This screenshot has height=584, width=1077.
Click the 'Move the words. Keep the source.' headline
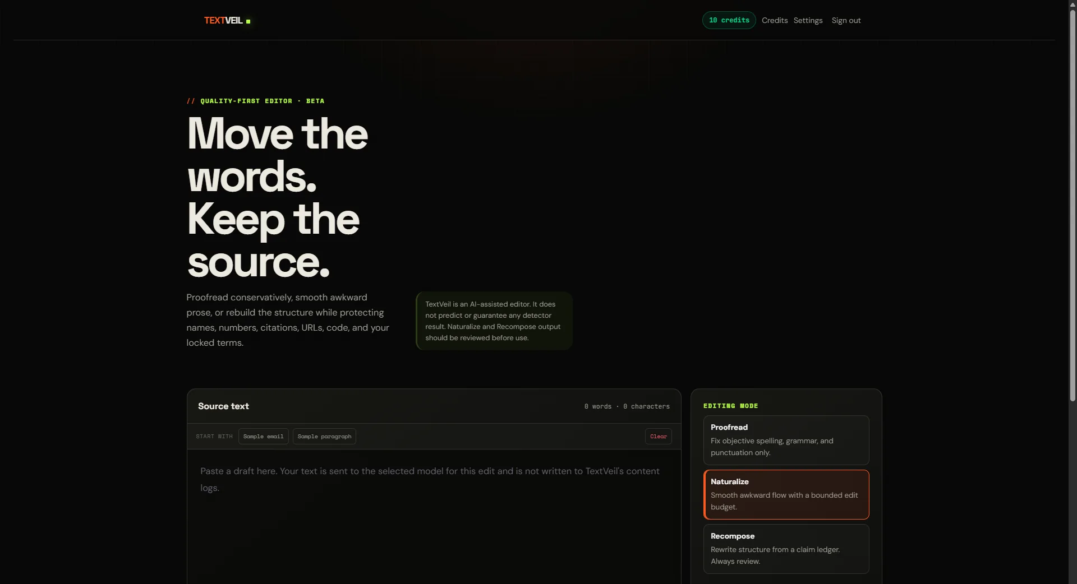point(278,197)
